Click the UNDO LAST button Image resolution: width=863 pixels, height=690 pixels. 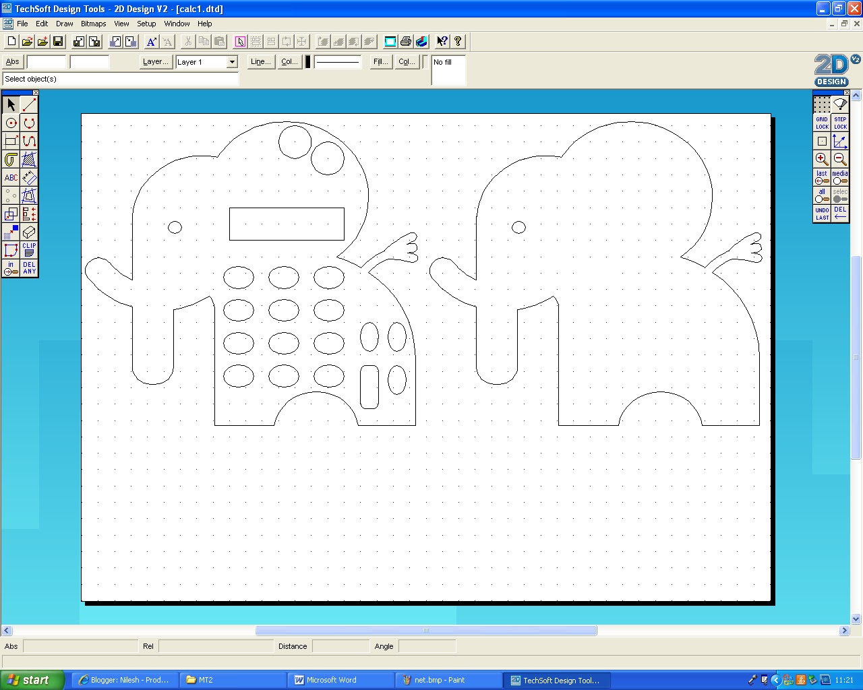[821, 214]
